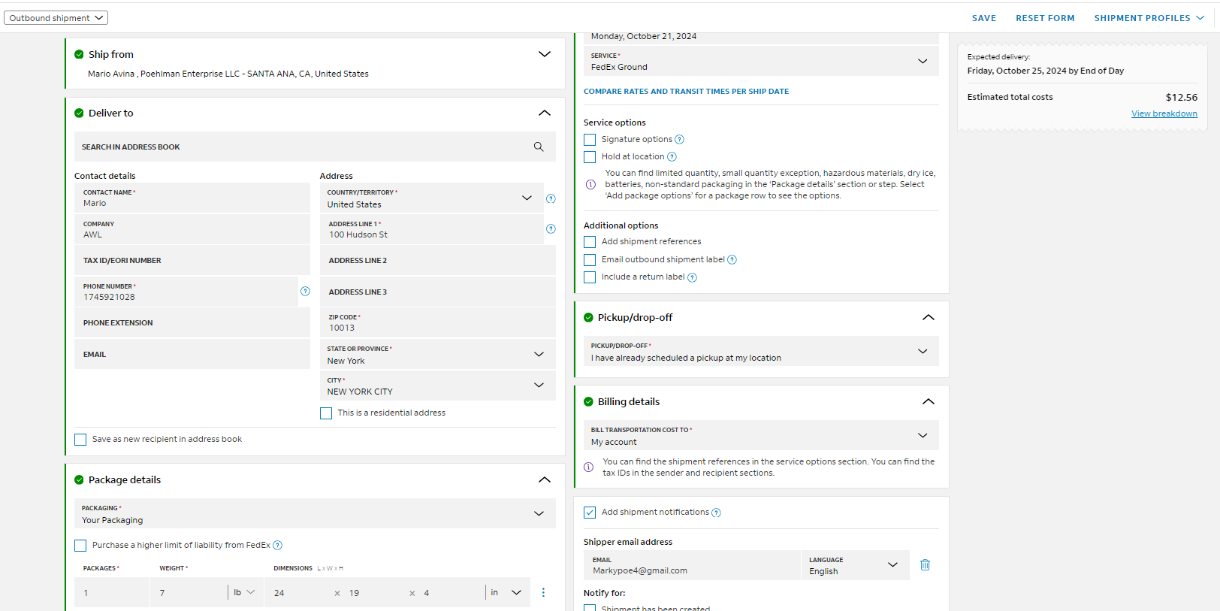The image size is (1220, 611).
Task: Enable Purchase a higher limit of liability
Action: (x=80, y=546)
